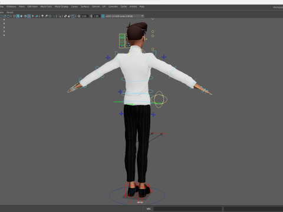Toggle textured display icon
This screenshot has width=283, height=212.
click(29, 16)
